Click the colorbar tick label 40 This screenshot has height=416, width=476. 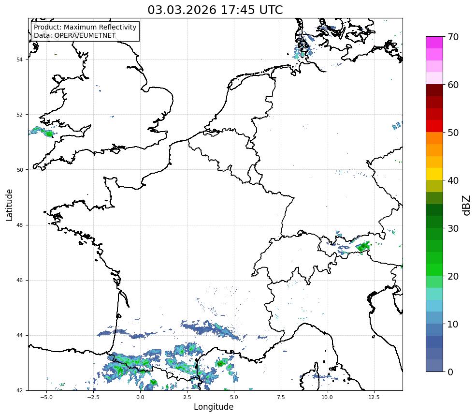[x=453, y=180]
